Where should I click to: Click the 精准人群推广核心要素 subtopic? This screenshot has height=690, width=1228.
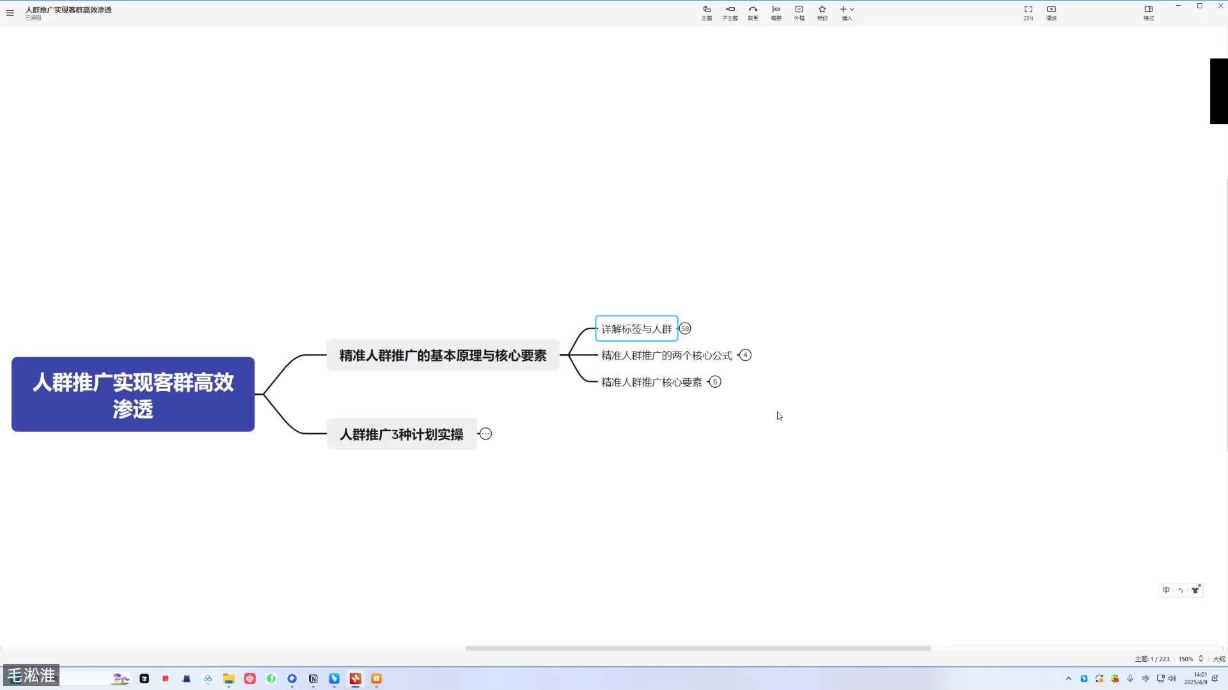click(x=651, y=382)
